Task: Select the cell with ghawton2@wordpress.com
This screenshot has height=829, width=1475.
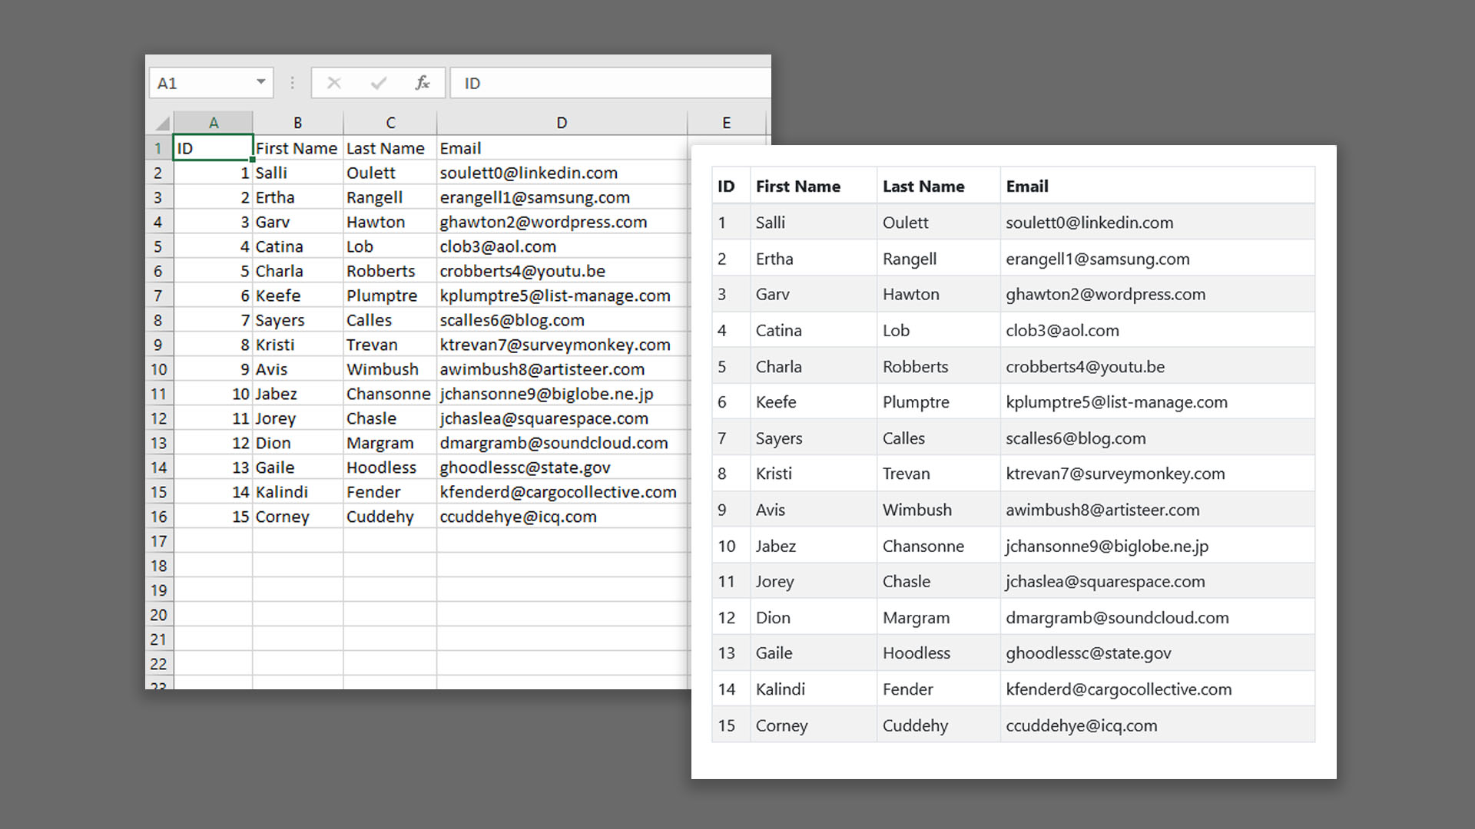Action: pos(543,222)
